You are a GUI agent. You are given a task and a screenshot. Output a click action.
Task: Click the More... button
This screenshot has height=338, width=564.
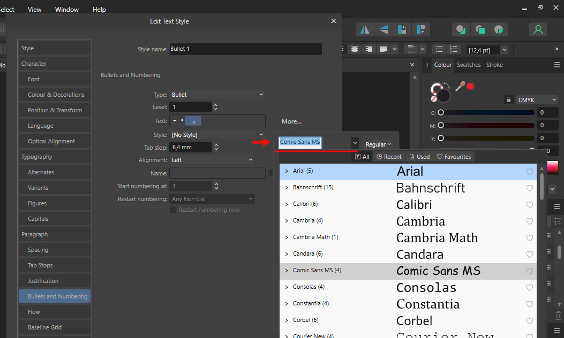[292, 121]
